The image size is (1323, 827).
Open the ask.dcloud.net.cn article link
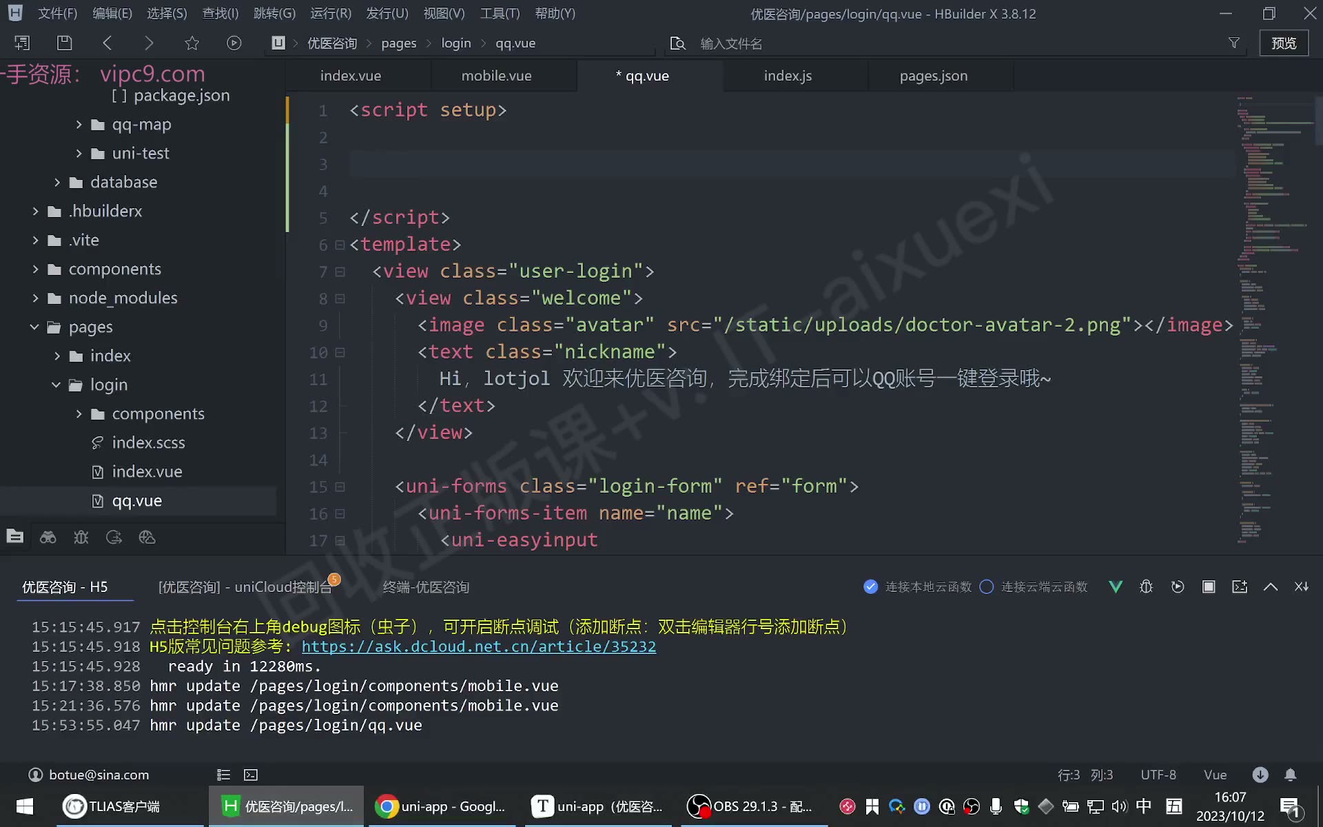[x=479, y=646]
